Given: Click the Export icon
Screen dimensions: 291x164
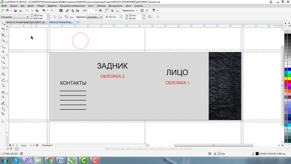Looking at the screenshot, I should [x=73, y=10].
